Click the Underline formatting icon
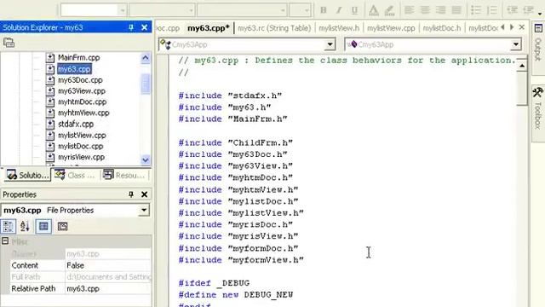The width and height of the screenshot is (545, 307). click(x=354, y=10)
